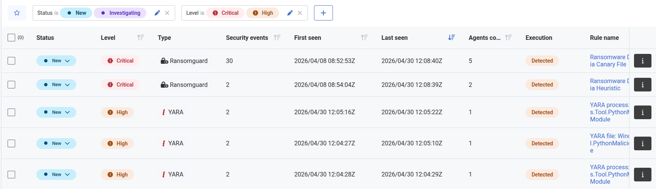656x189 pixels.
Task: Edit the Status filter with pencil icon
Action: 157,13
